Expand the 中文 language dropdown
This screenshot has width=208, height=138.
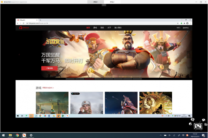179,28
